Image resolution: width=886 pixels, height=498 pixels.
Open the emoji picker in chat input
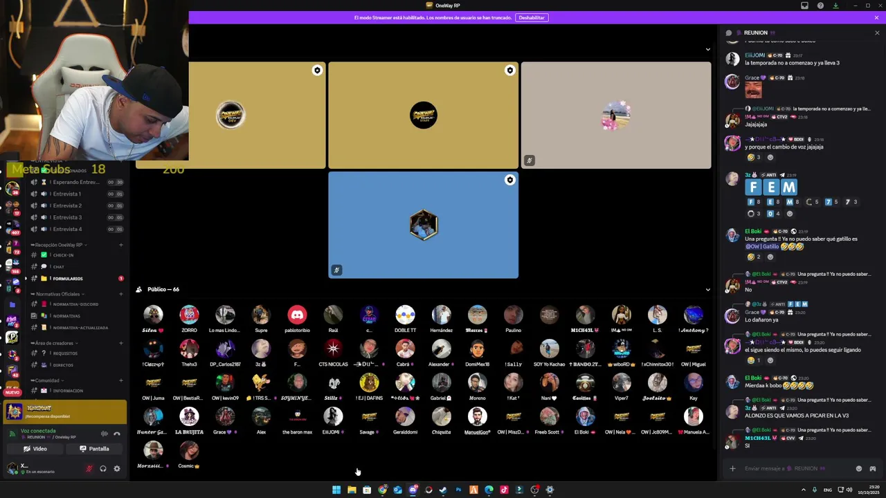coord(859,469)
